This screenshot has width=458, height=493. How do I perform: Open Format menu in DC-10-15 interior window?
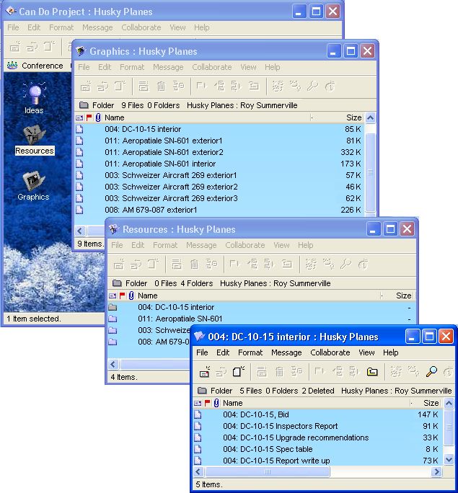250,352
